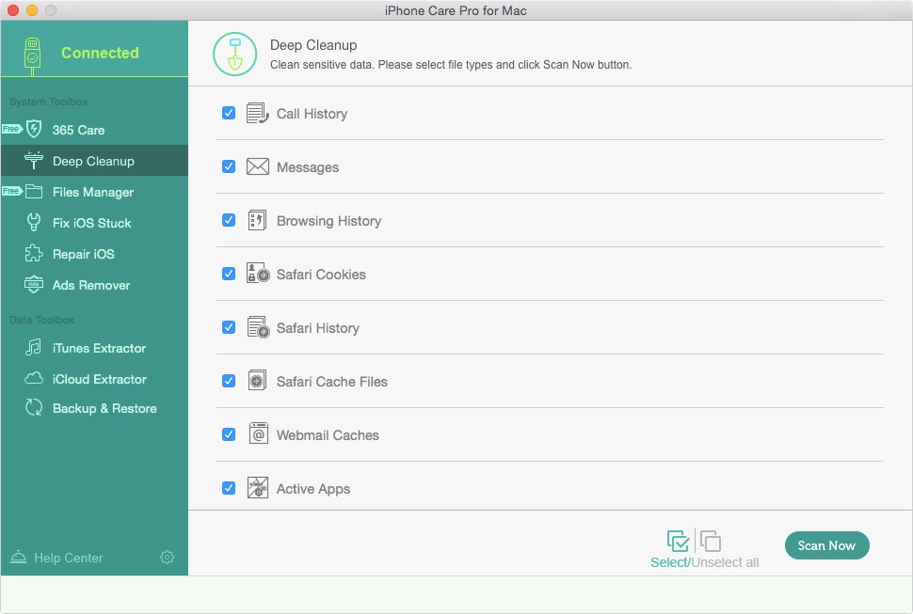
Task: Click the Help Center bell icon
Action: (18, 557)
